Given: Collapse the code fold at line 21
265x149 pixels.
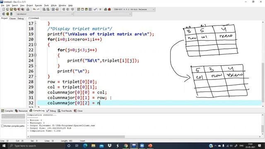Looking at the screenshot, I should pos(35,45).
